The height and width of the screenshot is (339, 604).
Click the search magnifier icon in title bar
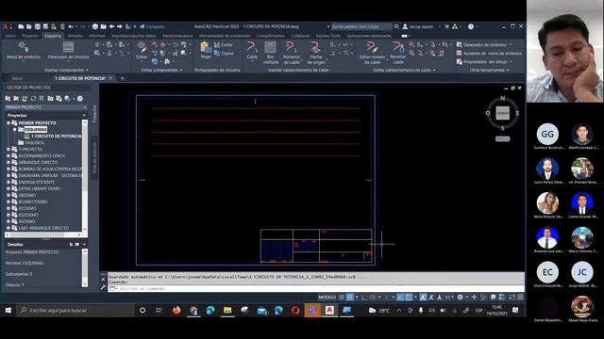point(396,26)
